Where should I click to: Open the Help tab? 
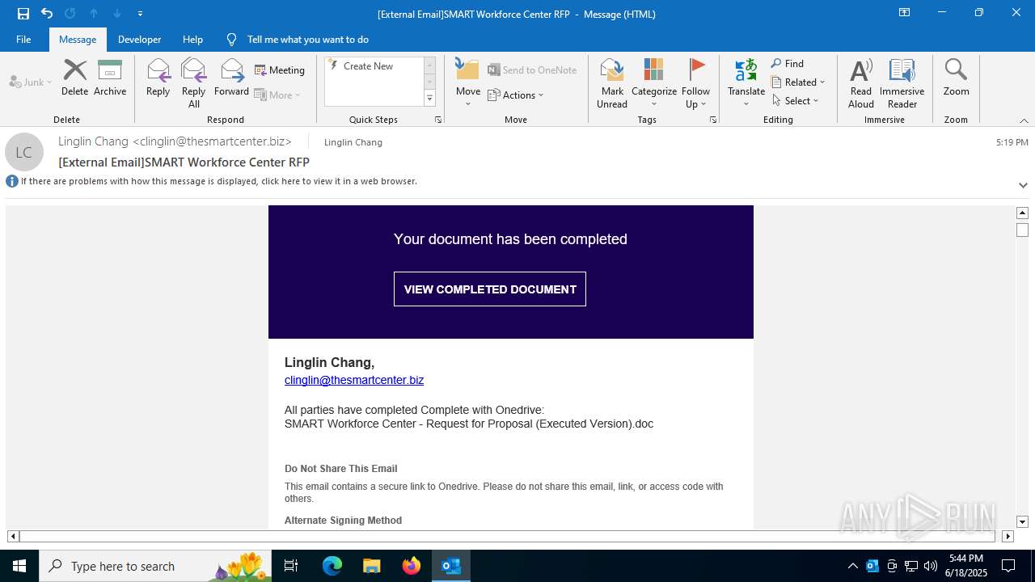tap(192, 40)
